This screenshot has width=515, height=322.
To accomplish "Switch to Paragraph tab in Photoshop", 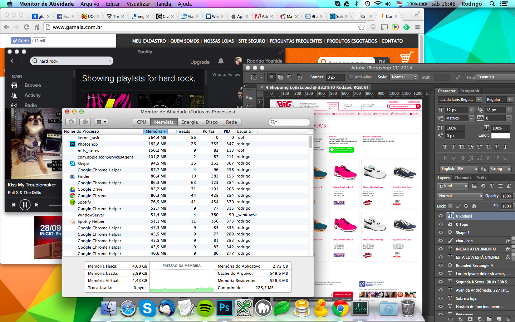I will 470,91.
